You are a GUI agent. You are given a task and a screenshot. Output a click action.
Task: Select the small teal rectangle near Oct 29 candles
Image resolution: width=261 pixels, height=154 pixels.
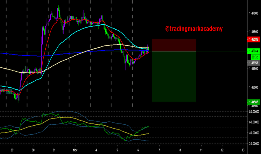[x=9, y=92]
